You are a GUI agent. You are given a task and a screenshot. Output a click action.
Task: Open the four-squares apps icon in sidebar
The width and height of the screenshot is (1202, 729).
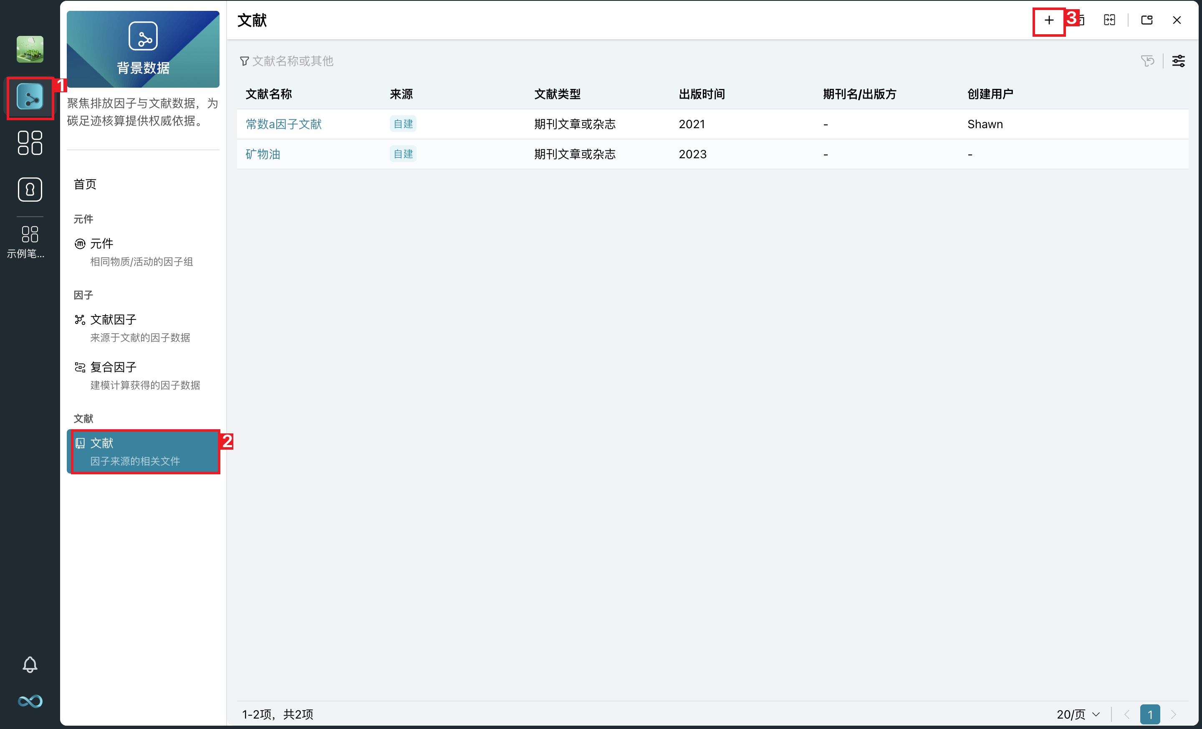pos(30,143)
